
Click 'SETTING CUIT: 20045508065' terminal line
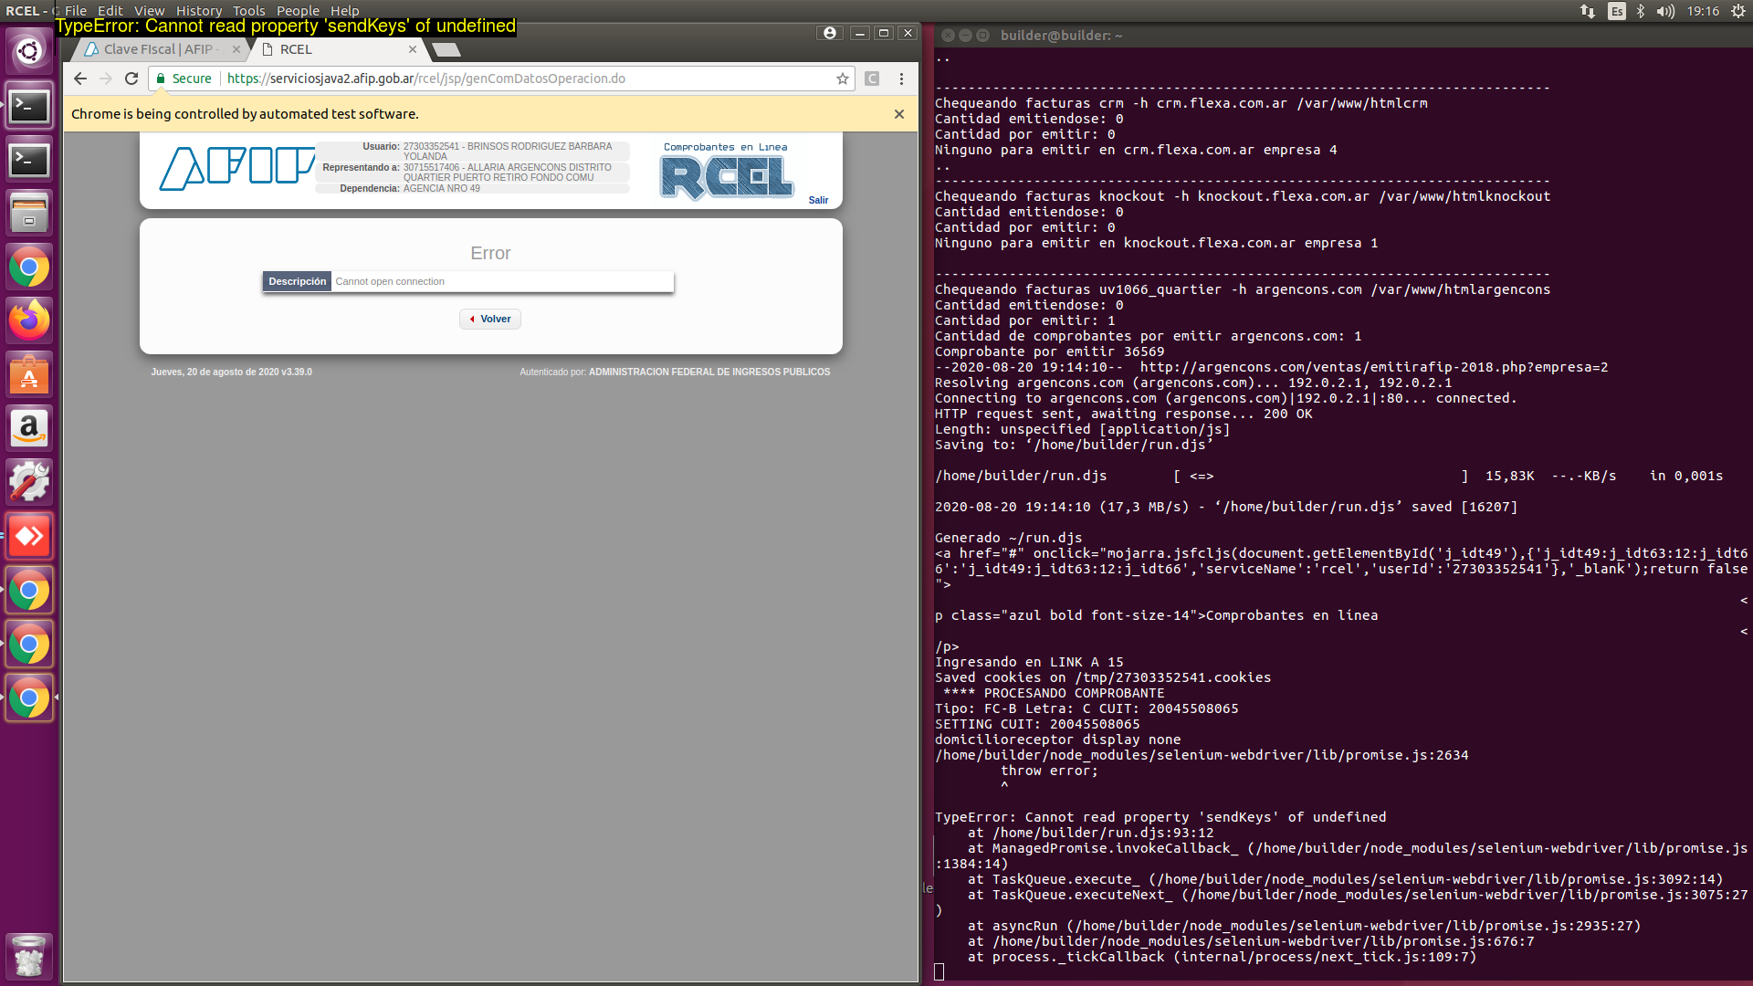click(x=1037, y=724)
